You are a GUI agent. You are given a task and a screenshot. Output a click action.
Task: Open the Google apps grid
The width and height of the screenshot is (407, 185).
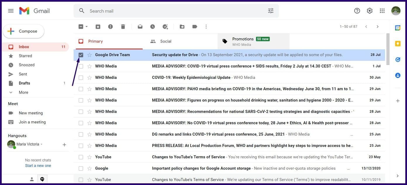tap(382, 11)
